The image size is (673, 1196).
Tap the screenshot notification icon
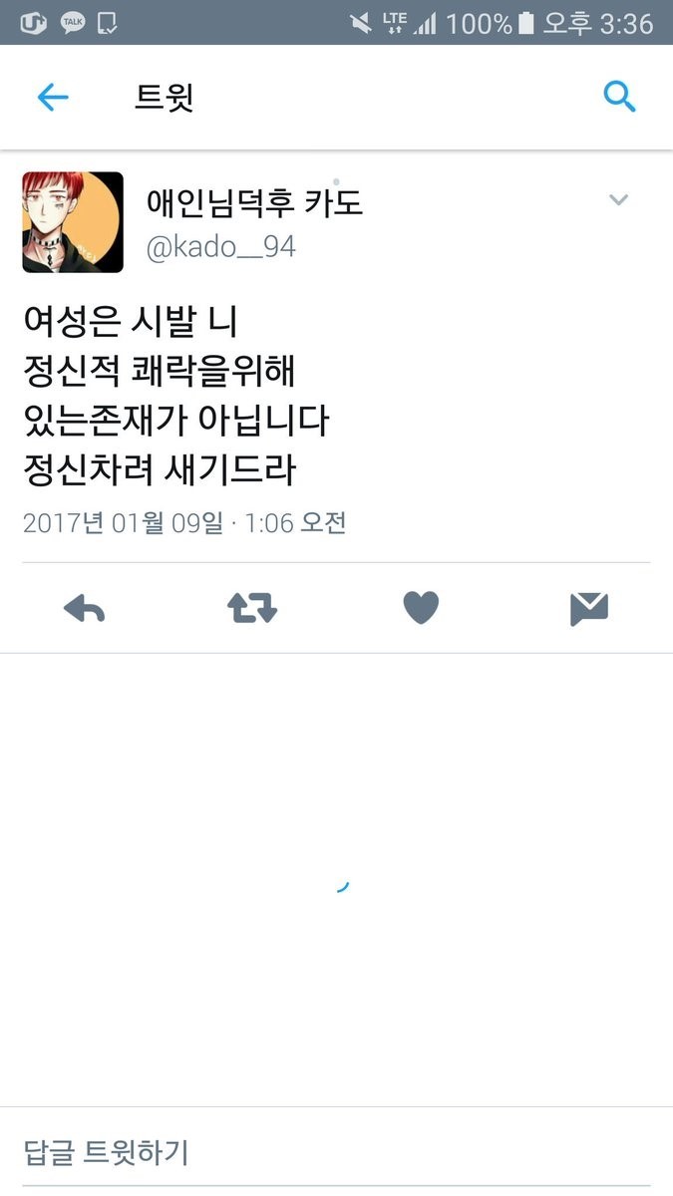tap(109, 22)
